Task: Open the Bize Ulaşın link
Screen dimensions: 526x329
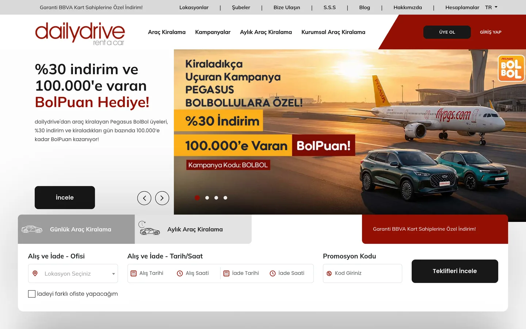Action: (287, 7)
